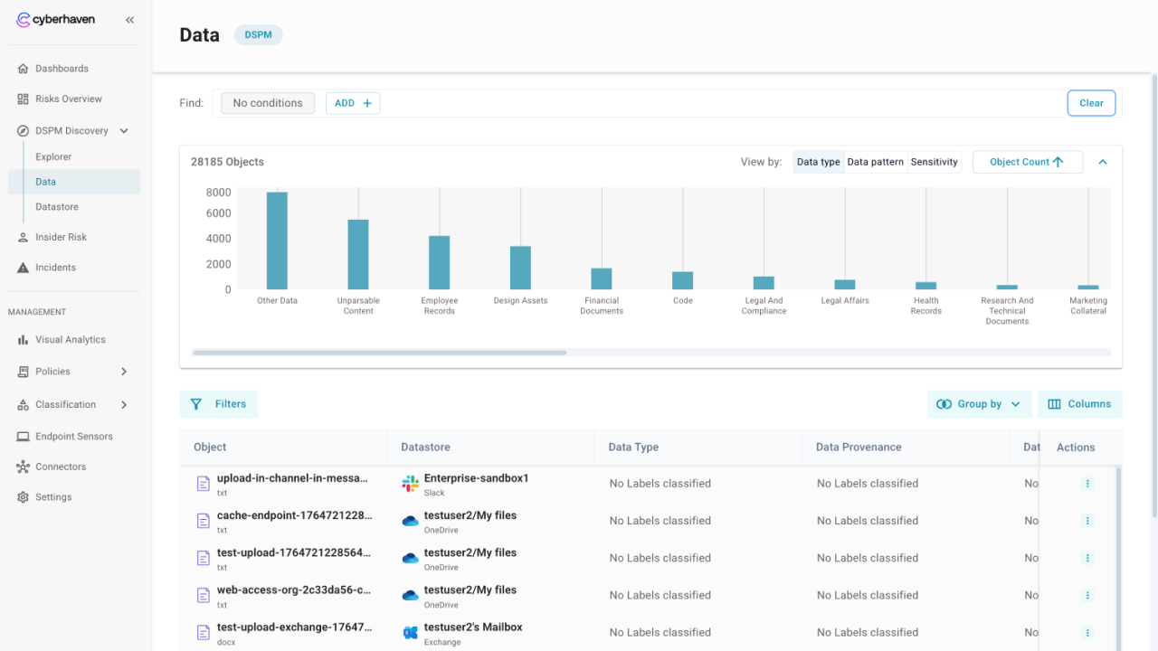Screen dimensions: 1158x651
Task: Open Explorer in the sidebar
Action: [x=53, y=156]
